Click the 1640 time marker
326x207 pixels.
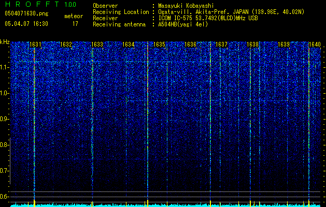coord(315,45)
